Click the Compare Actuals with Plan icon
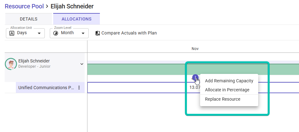This screenshot has height=132, width=299. pyautogui.click(x=98, y=33)
